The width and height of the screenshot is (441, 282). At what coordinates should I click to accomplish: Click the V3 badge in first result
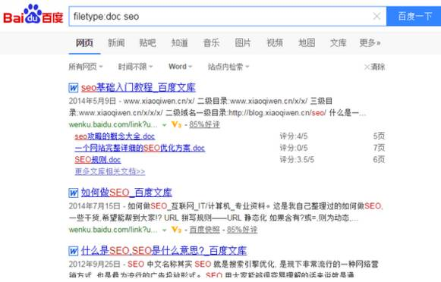tap(176, 124)
